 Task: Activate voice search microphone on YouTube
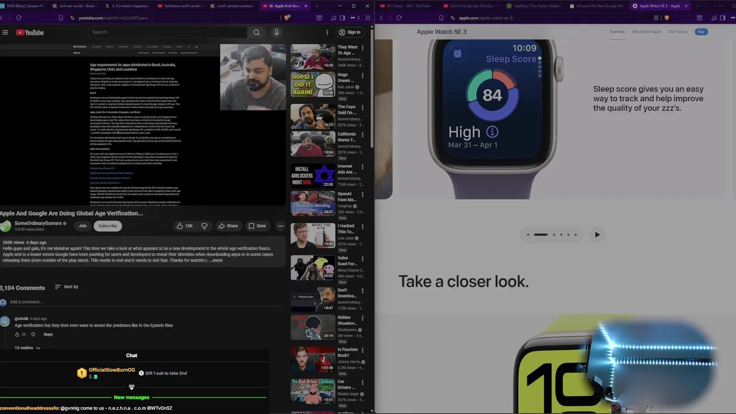(277, 32)
